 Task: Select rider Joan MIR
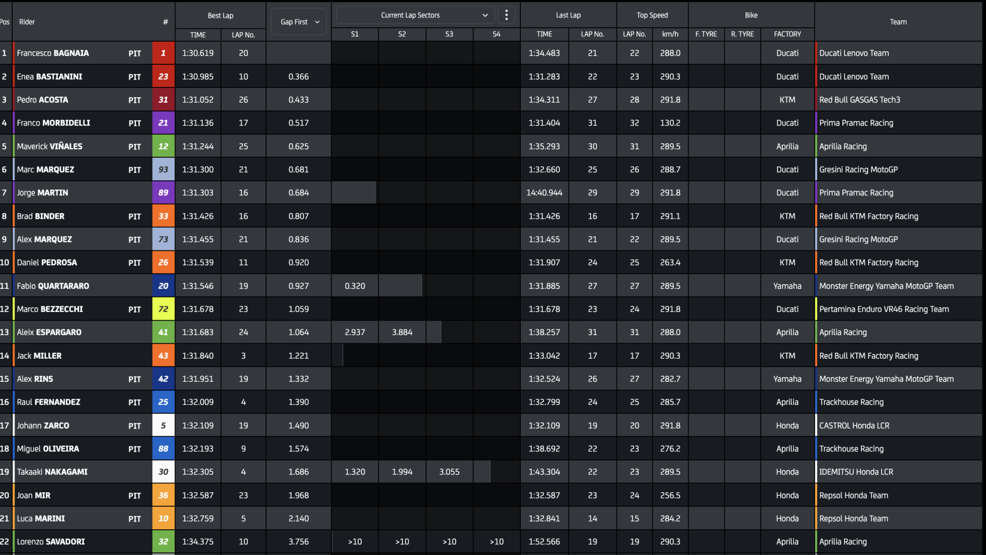coord(33,495)
